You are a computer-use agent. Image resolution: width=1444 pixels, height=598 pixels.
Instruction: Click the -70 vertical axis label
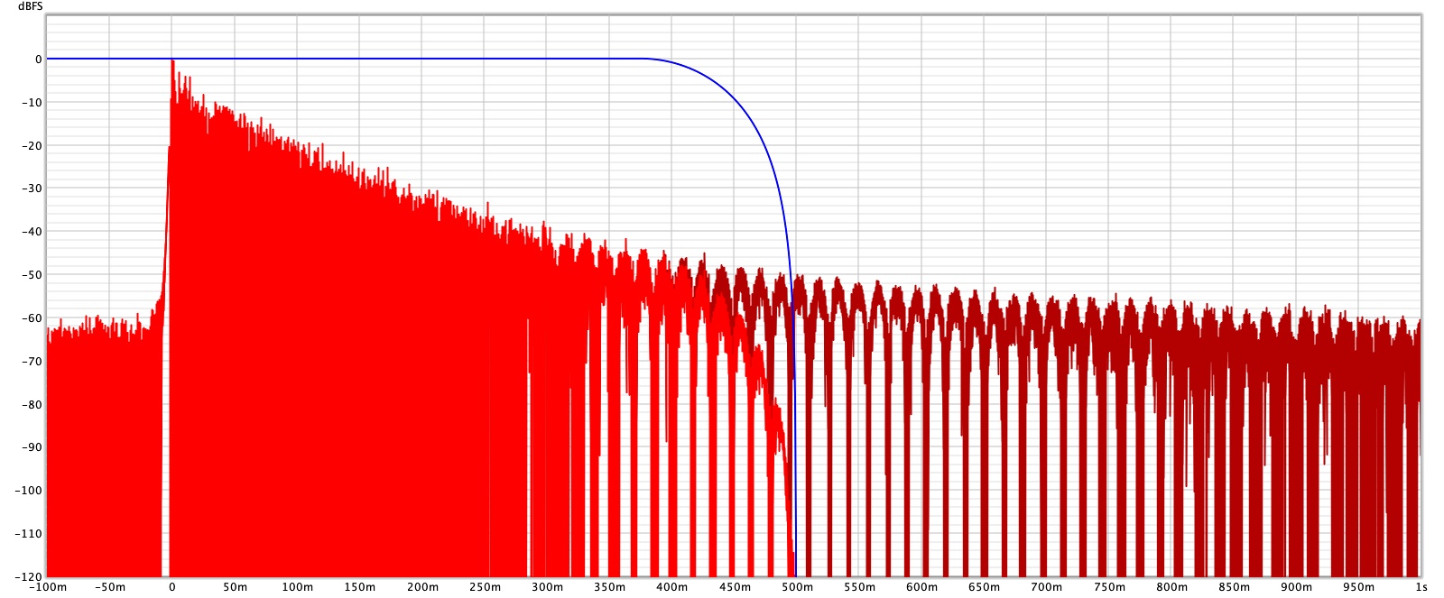pyautogui.click(x=32, y=362)
